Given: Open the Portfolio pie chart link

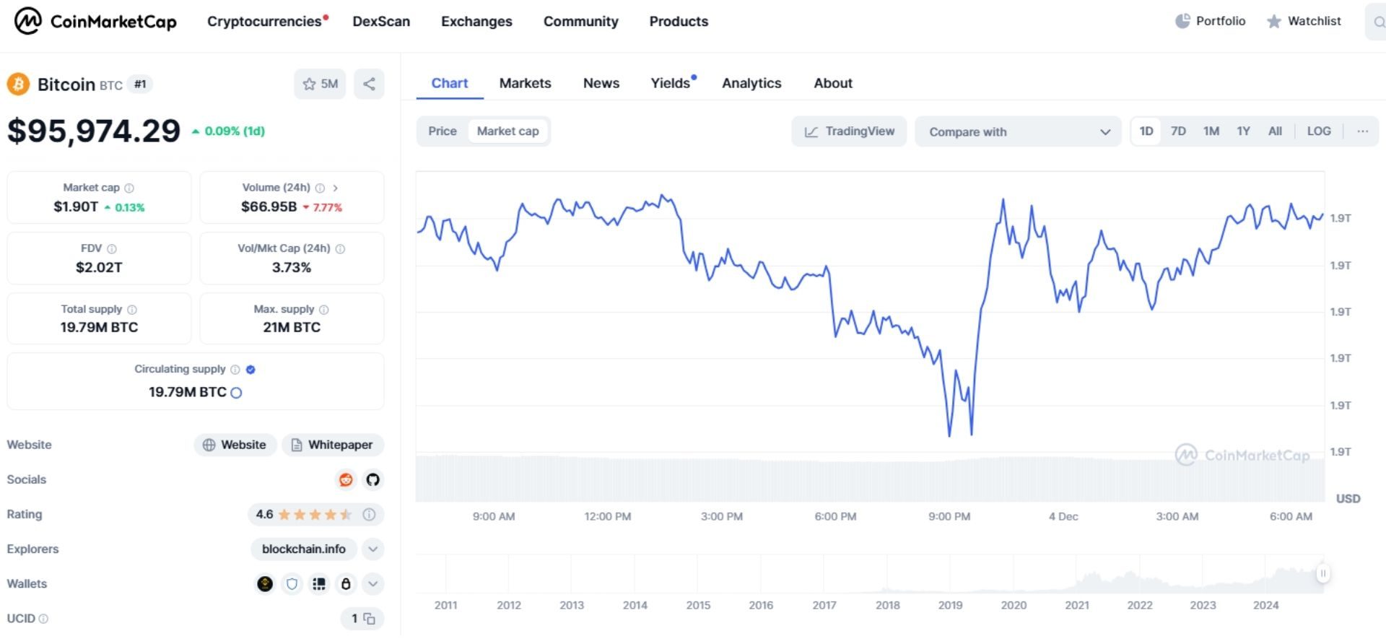Looking at the screenshot, I should pyautogui.click(x=1210, y=21).
